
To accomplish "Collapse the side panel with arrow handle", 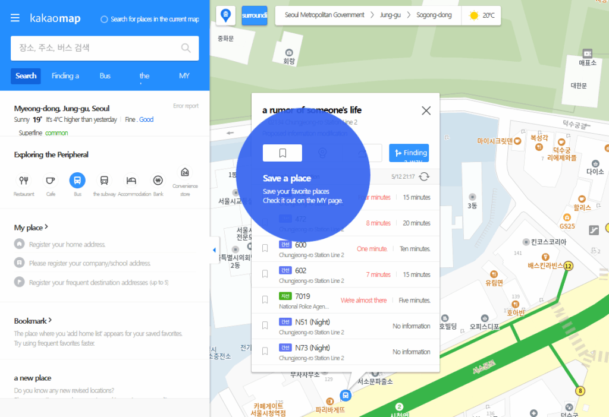I will [x=214, y=250].
